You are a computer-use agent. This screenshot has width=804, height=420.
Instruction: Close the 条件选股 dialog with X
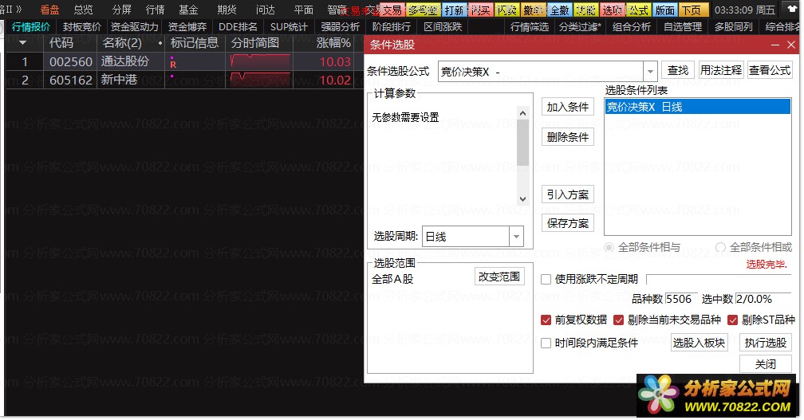791,45
